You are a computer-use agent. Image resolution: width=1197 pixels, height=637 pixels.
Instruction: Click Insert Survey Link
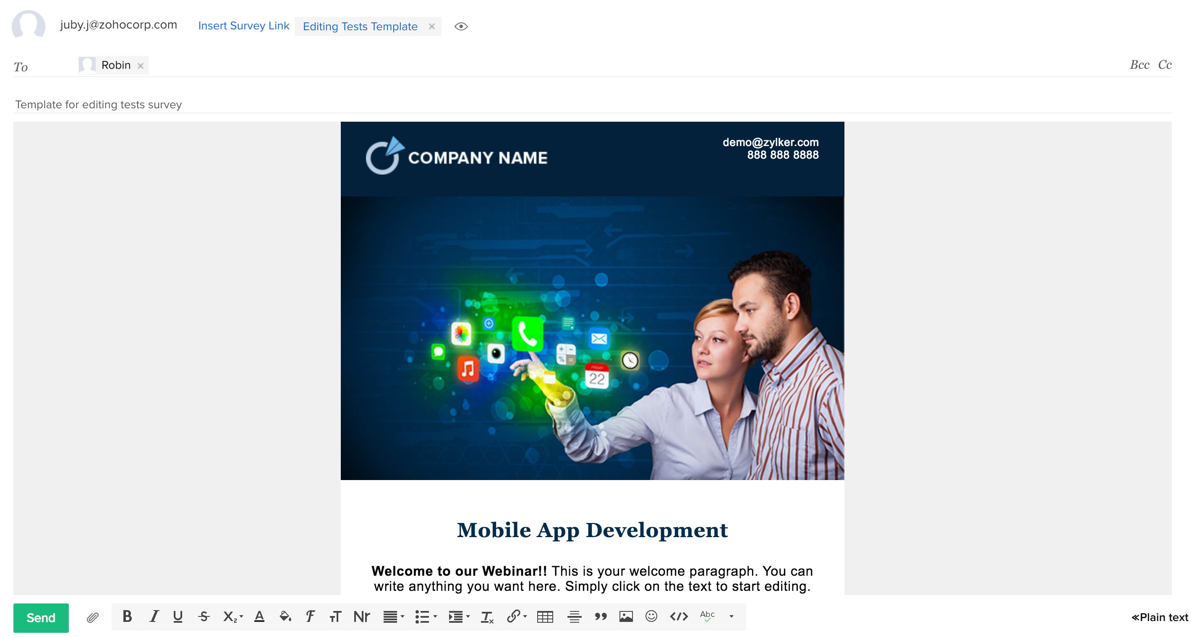tap(243, 26)
